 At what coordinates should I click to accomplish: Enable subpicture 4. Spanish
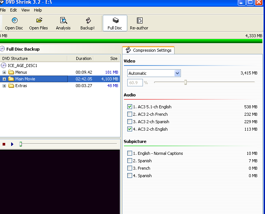point(130,175)
